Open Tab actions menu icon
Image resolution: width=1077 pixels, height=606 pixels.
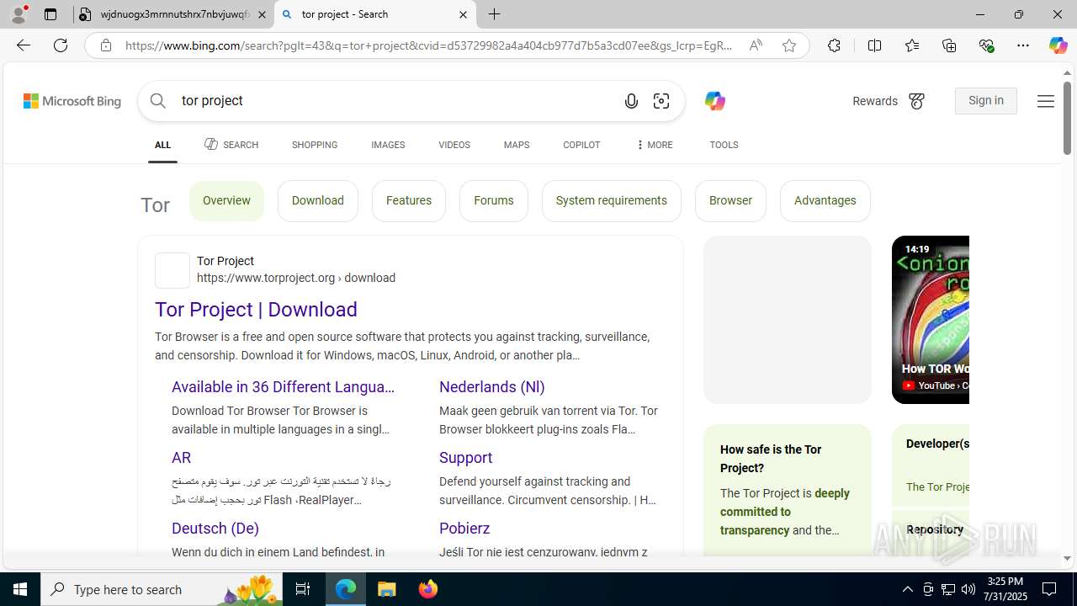pos(50,14)
